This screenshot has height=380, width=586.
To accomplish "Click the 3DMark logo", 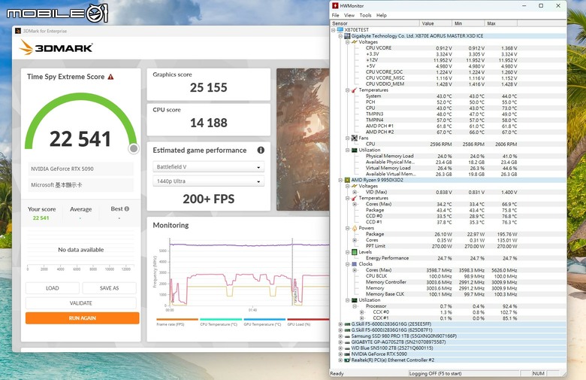I will coord(56,47).
